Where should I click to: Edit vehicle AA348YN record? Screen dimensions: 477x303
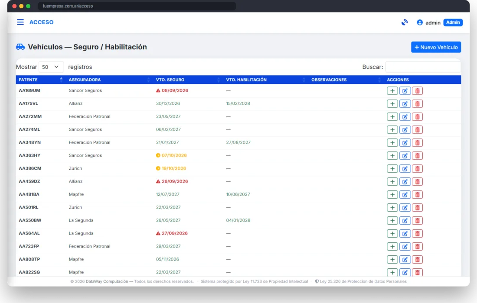pos(405,143)
